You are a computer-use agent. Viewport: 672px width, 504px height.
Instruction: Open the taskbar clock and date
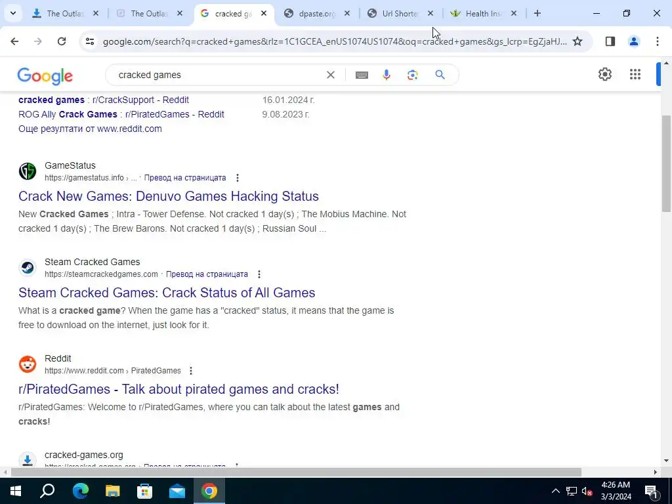[616, 491]
